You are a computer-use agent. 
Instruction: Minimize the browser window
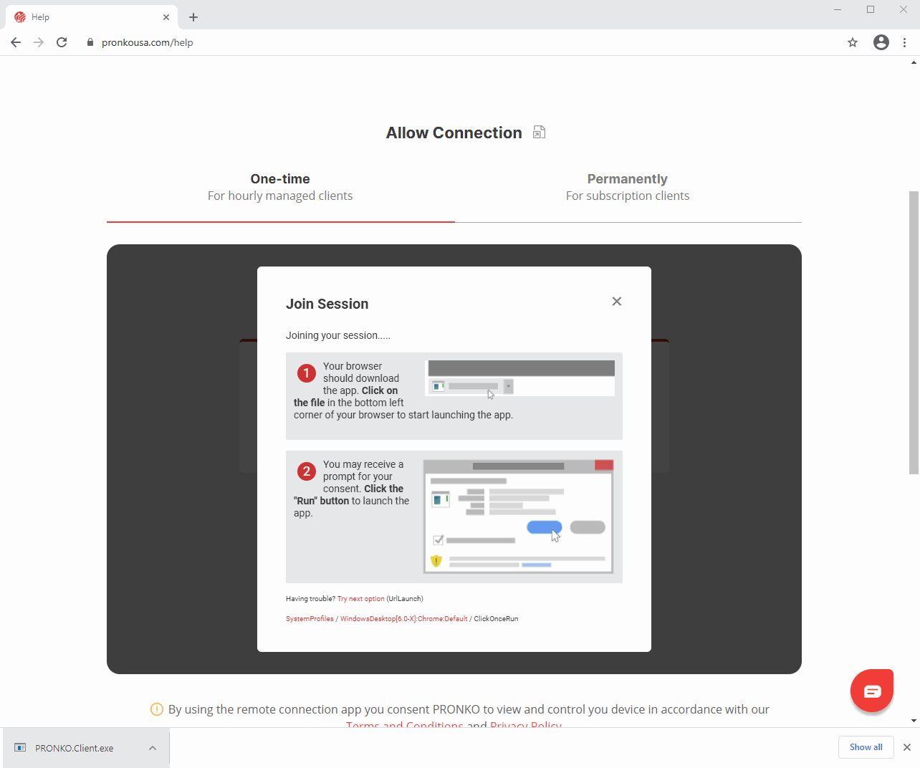point(838,9)
